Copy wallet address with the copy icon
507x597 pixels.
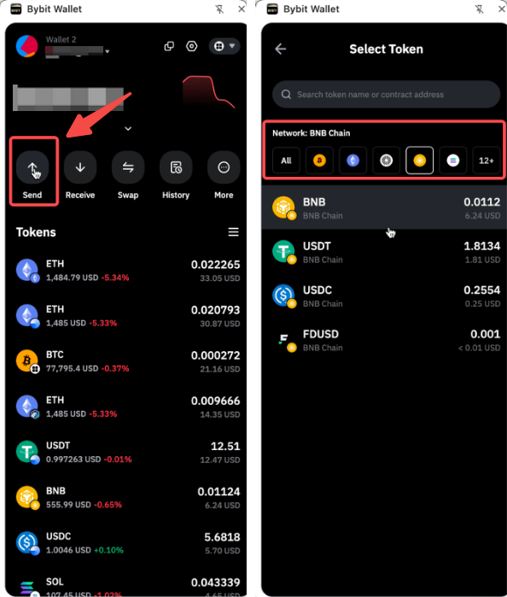point(169,46)
